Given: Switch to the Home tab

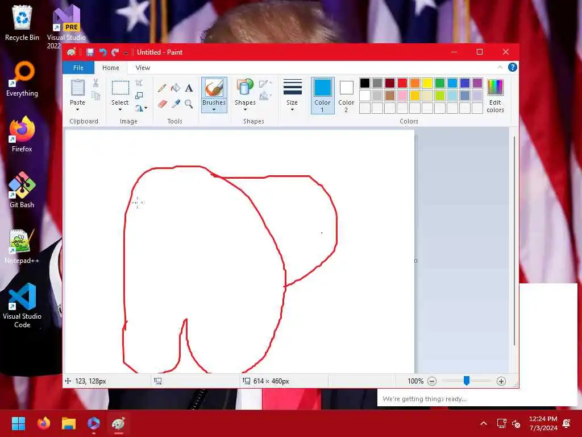Looking at the screenshot, I should (111, 68).
